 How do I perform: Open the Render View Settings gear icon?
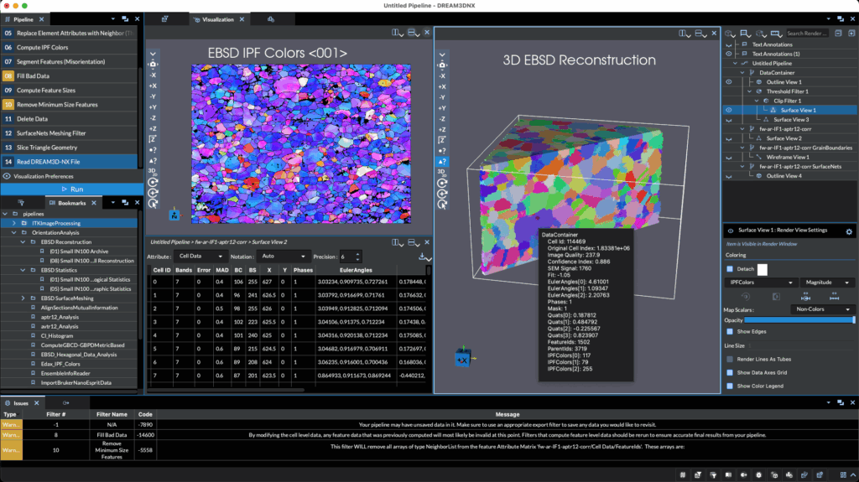(x=848, y=231)
